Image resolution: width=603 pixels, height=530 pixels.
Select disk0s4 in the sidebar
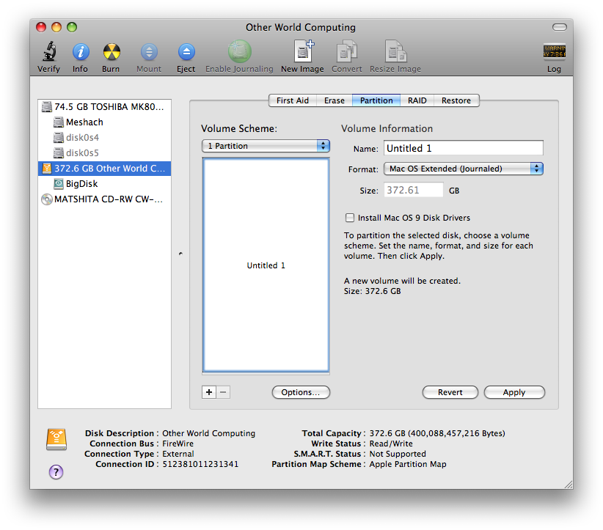104,138
